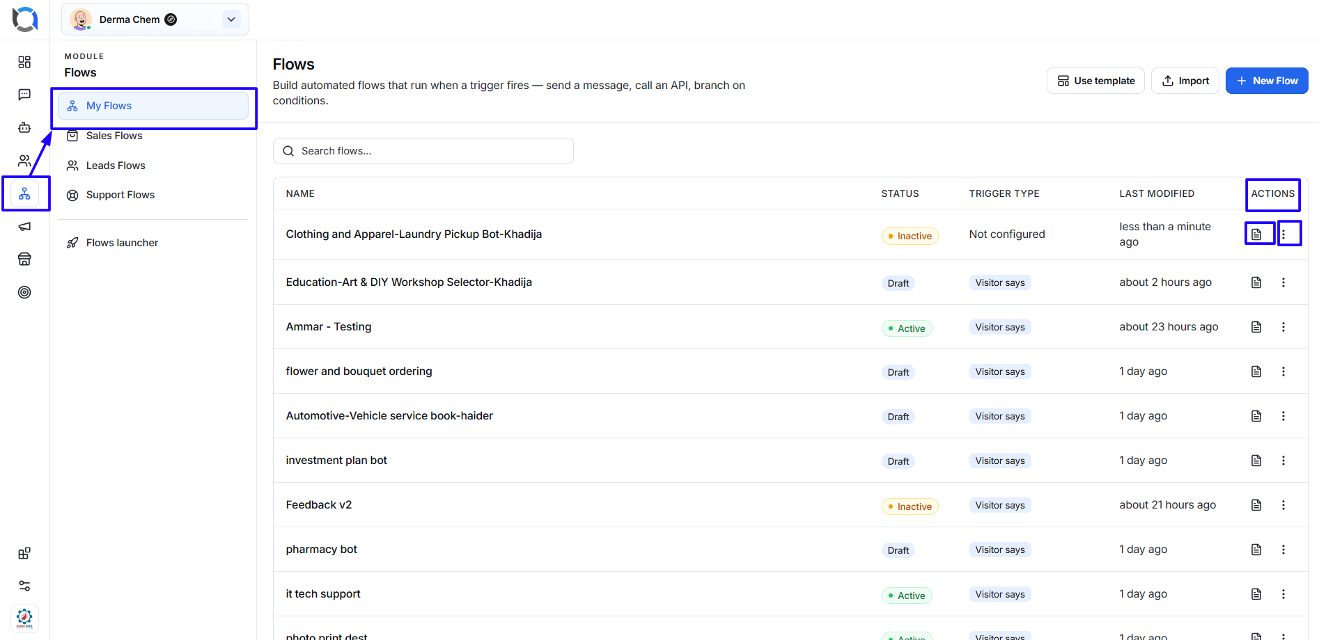Open the bot sidebar icon
Viewport: 1319px width, 640px height.
click(24, 127)
